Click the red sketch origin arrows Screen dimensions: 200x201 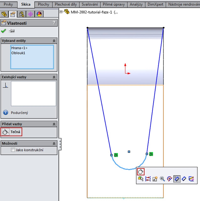[127, 69]
